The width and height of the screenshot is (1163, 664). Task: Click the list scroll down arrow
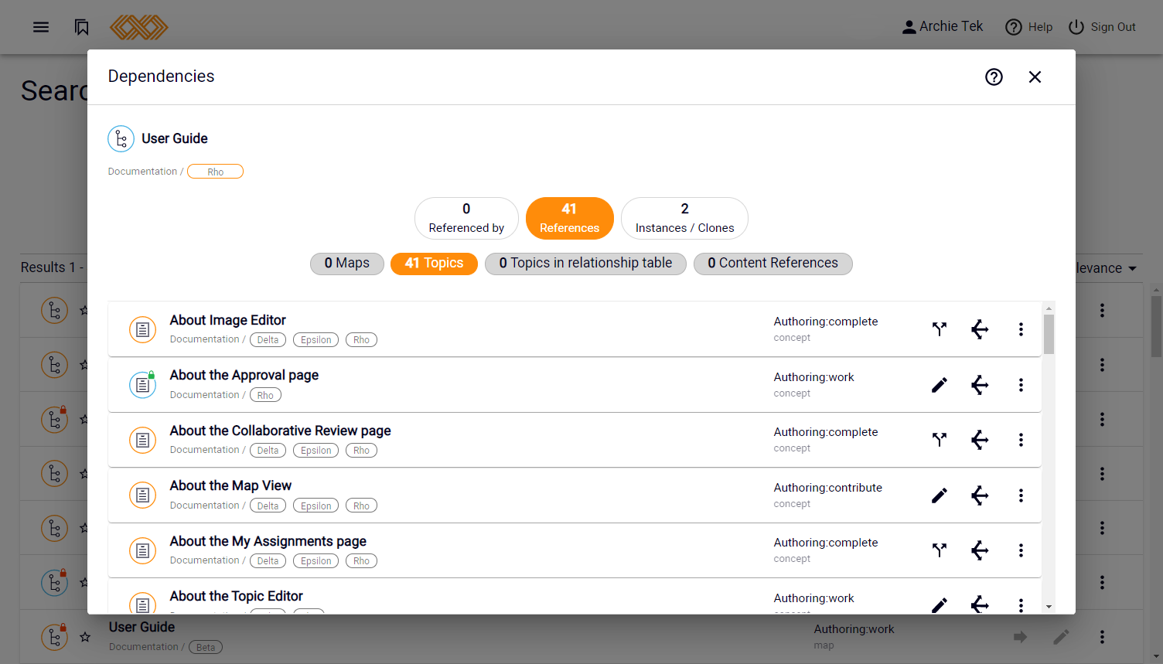coord(1049,607)
